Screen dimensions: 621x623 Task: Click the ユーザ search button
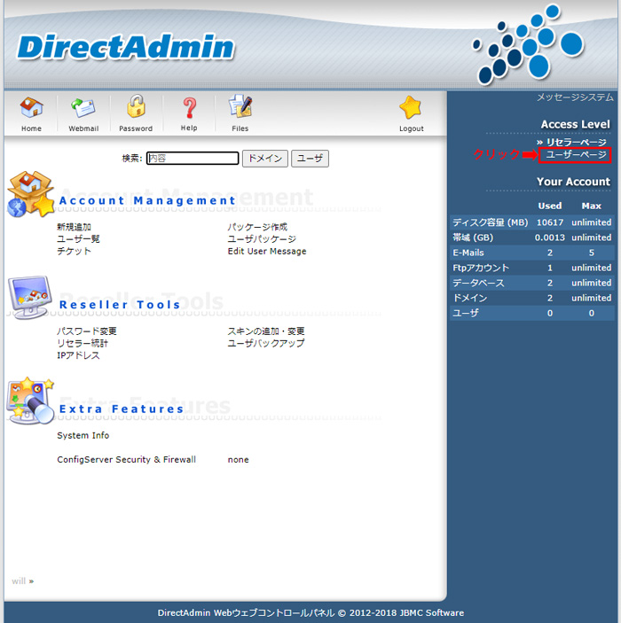coord(310,159)
